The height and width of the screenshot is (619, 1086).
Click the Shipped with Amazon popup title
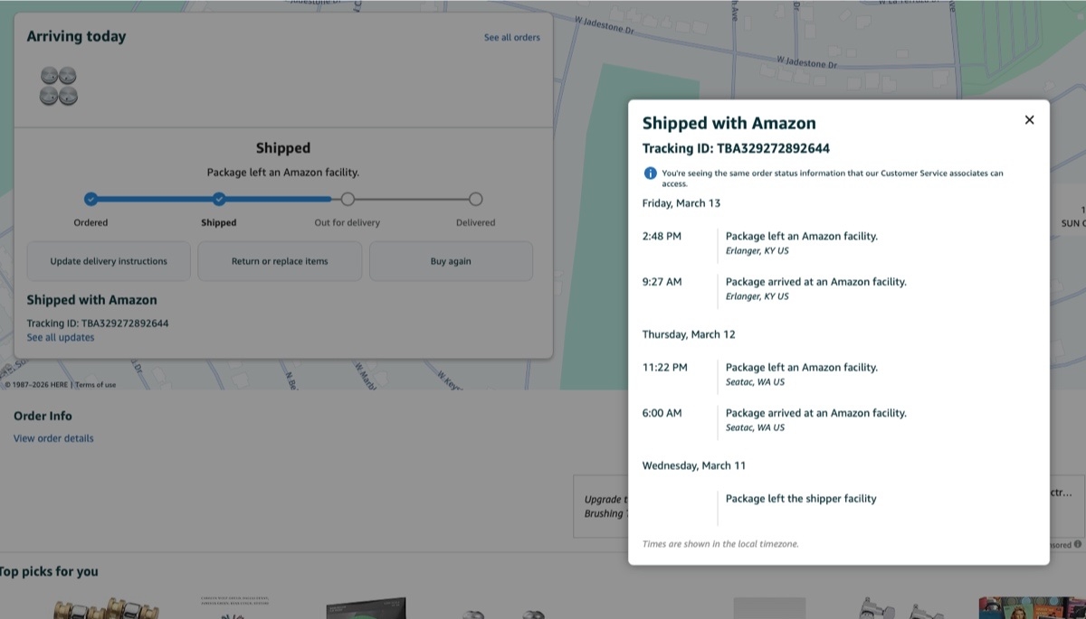pyautogui.click(x=729, y=124)
